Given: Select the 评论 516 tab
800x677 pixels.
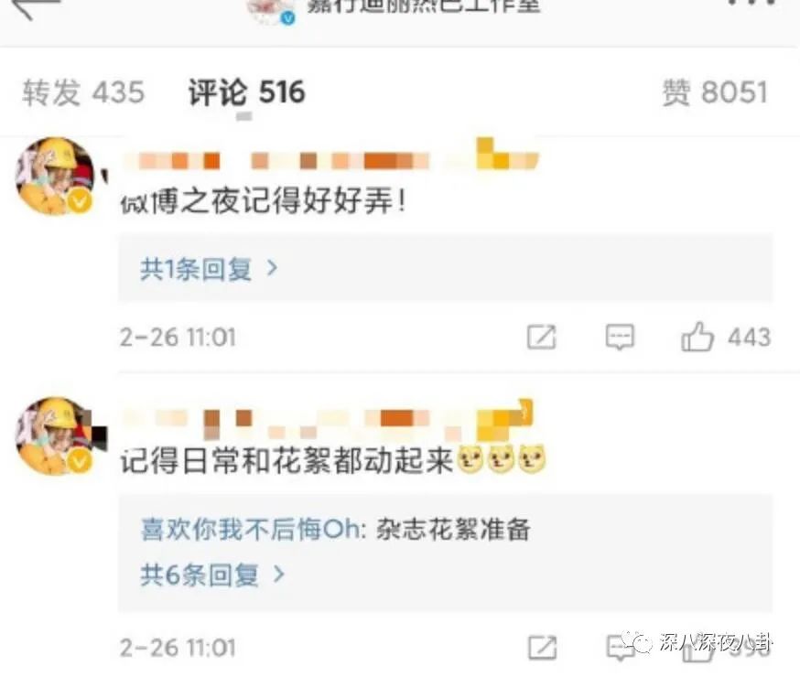Looking at the screenshot, I should 247,92.
